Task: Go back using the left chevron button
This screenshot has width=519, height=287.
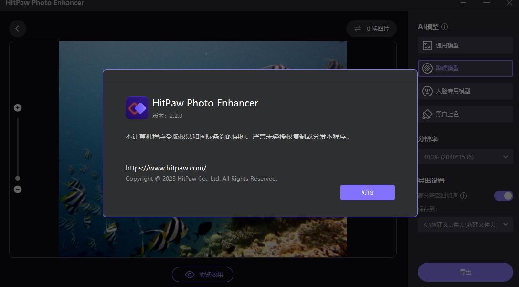Action: click(18, 29)
